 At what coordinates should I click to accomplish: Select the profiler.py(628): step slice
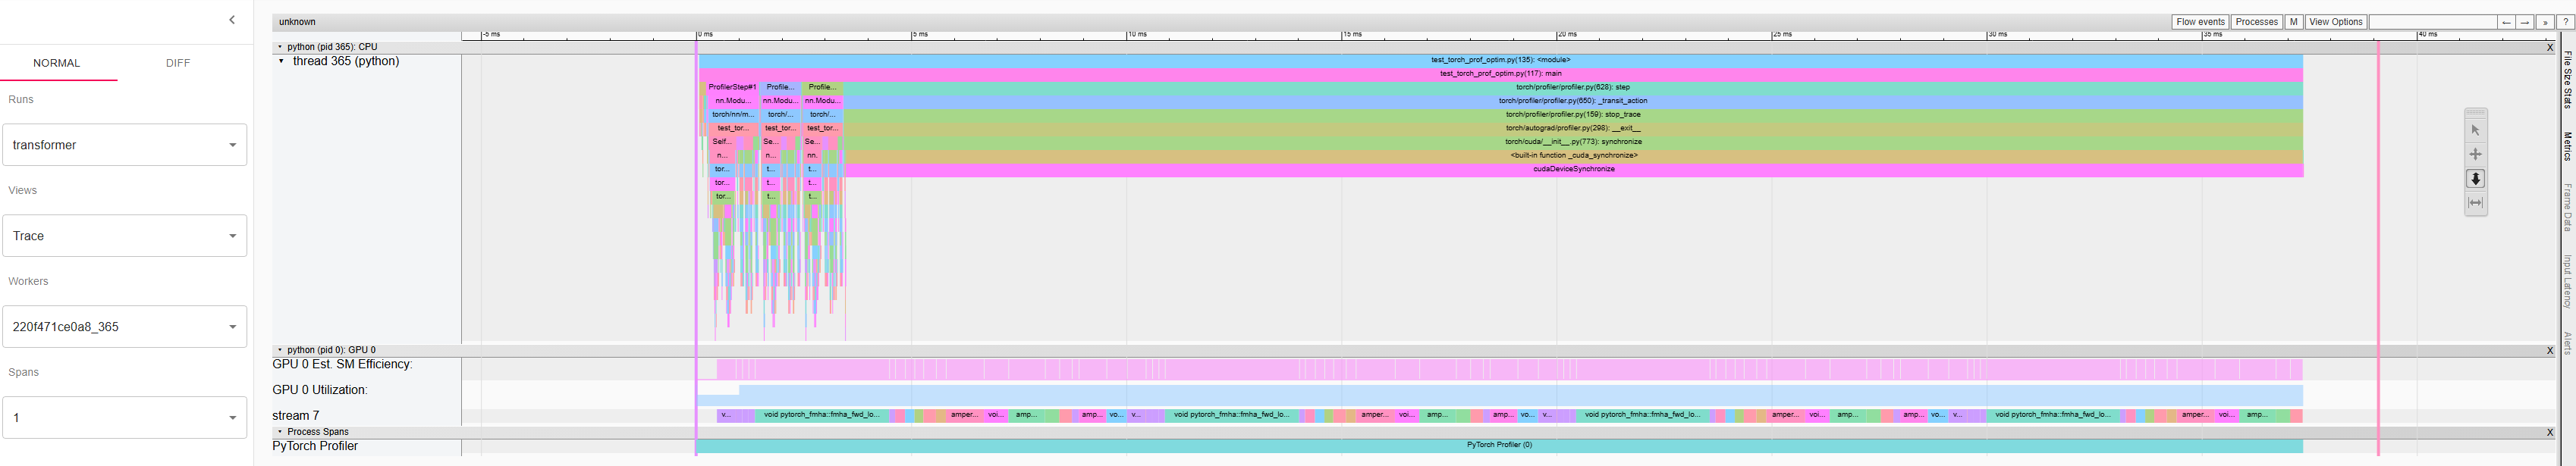(1572, 88)
